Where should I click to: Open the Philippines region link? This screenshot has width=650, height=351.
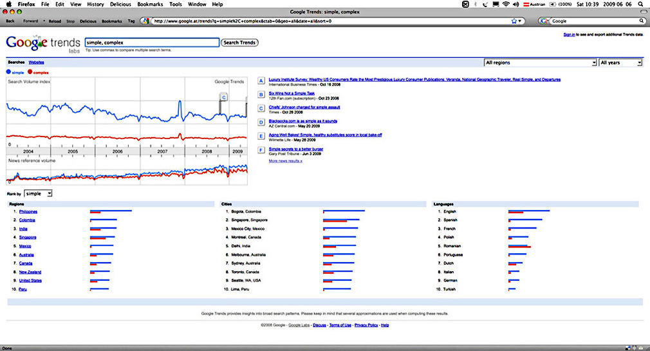coord(28,212)
